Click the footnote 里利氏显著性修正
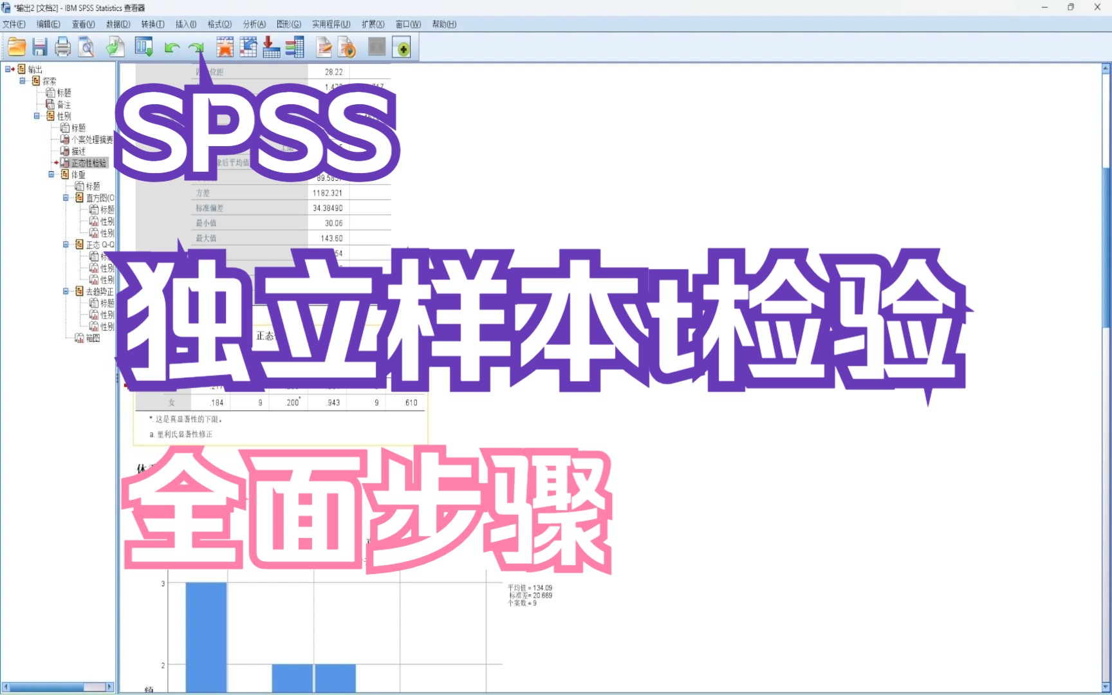Image resolution: width=1112 pixels, height=695 pixels. 185,434
